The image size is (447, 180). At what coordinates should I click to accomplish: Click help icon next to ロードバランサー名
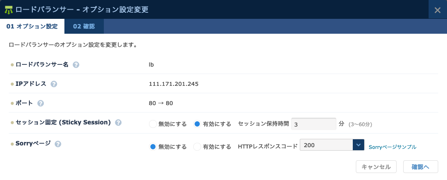76,65
